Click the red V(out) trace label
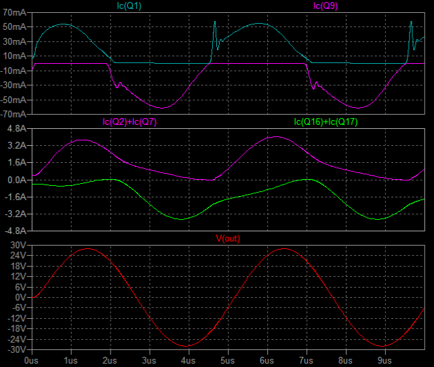This screenshot has width=434, height=367. coord(227,238)
